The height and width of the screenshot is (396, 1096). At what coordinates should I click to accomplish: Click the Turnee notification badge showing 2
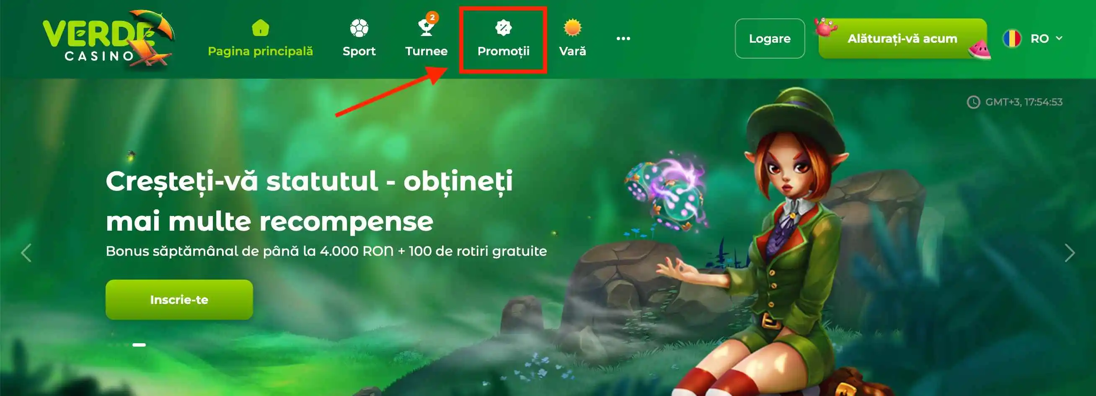pyautogui.click(x=432, y=18)
